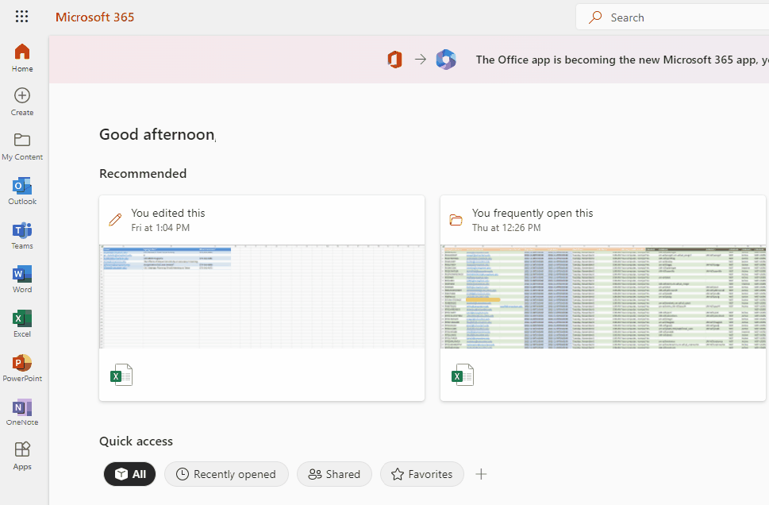Image resolution: width=769 pixels, height=505 pixels.
Task: Open the app launcher waffle icon
Action: point(21,17)
